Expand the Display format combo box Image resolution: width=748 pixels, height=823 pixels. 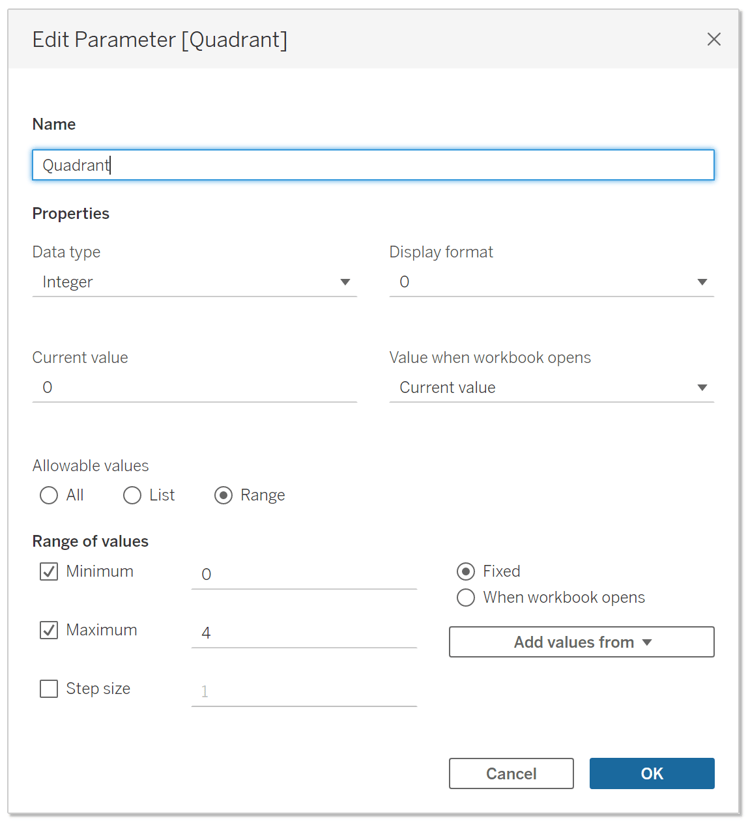click(x=552, y=282)
